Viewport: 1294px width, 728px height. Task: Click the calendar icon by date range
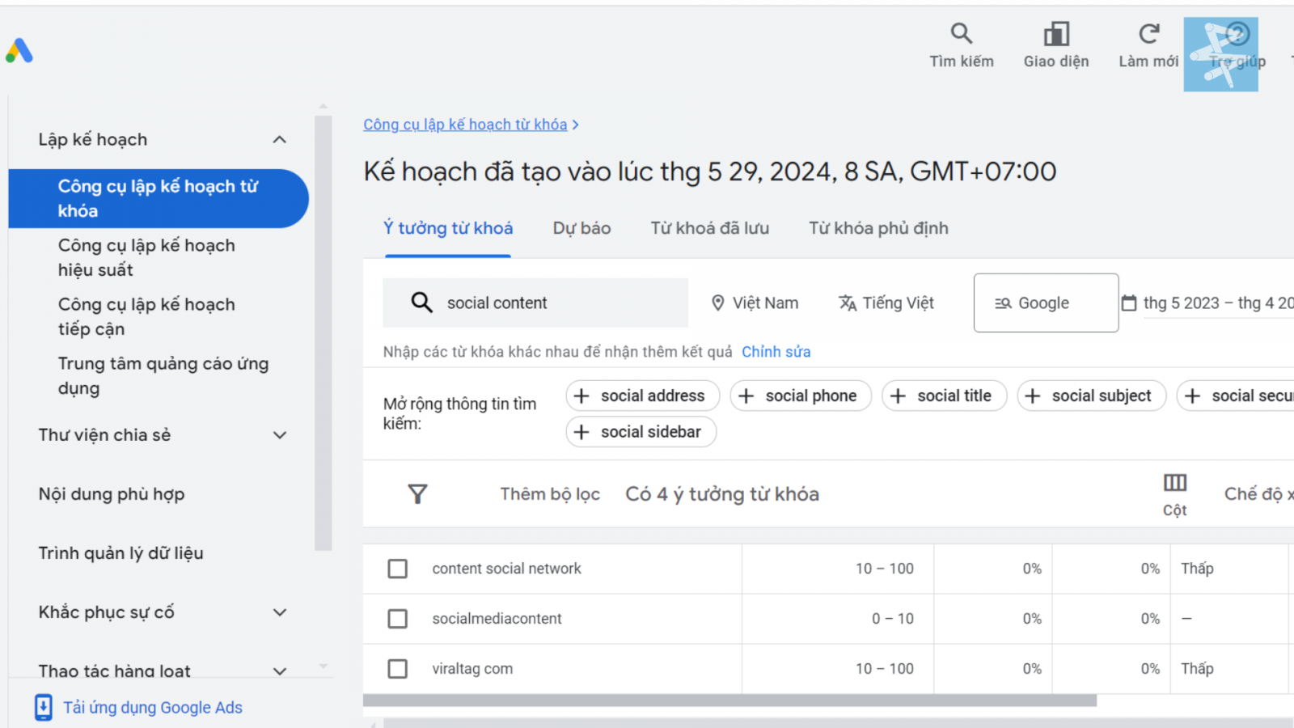(x=1129, y=303)
